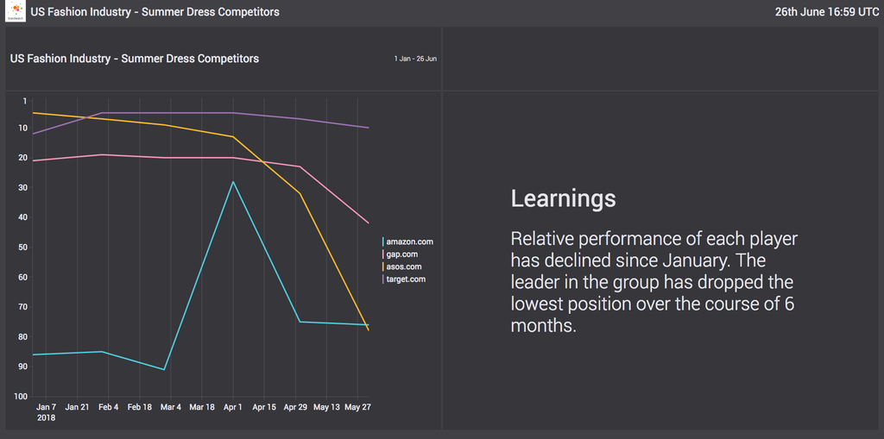
Task: Toggle the amazon.com series in the legend
Action: point(409,242)
